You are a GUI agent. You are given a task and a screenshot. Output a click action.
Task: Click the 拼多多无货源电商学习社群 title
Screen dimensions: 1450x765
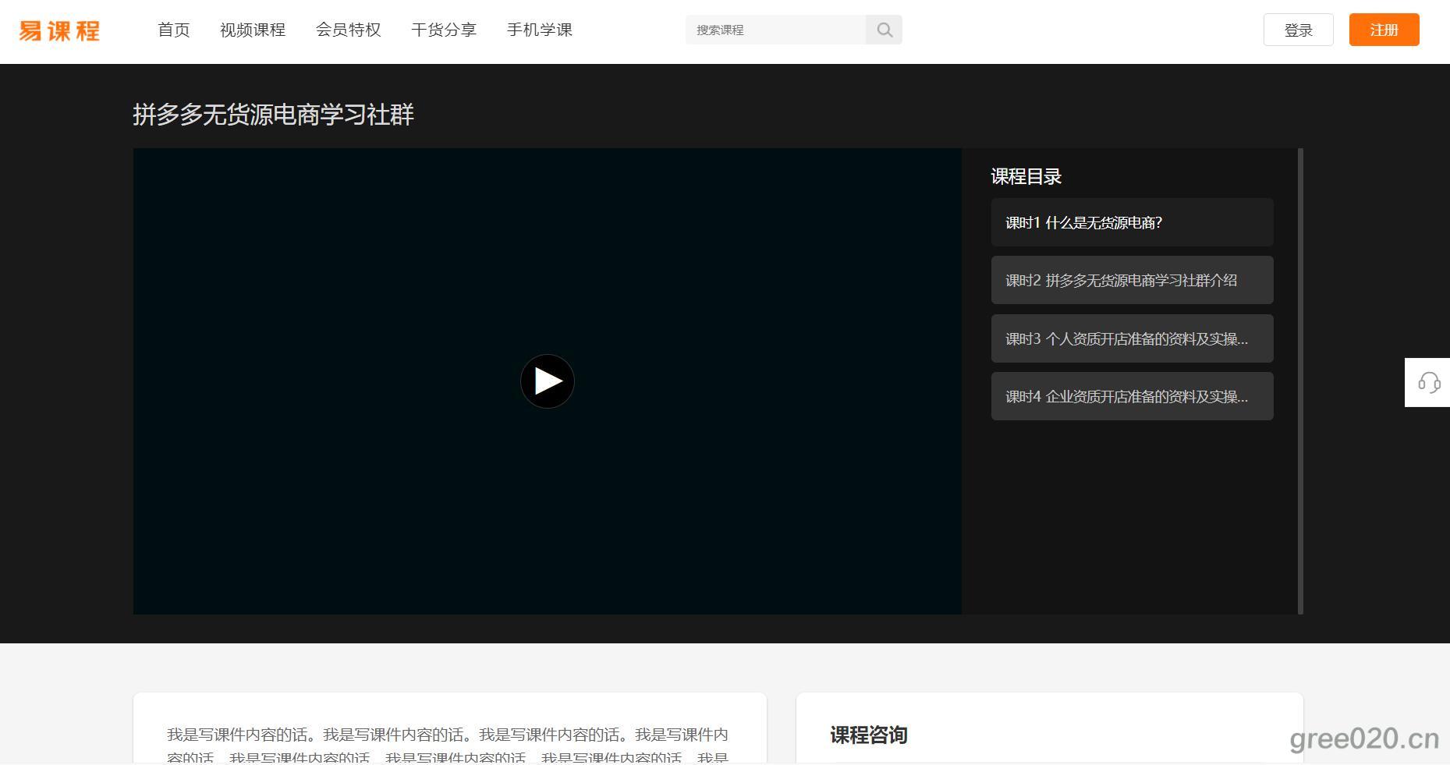point(274,115)
